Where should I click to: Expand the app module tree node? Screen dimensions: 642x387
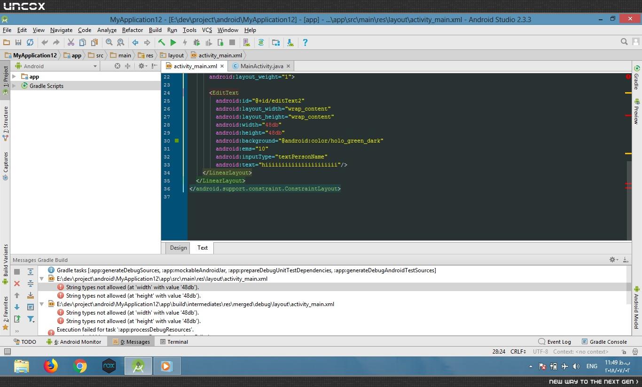(14, 77)
